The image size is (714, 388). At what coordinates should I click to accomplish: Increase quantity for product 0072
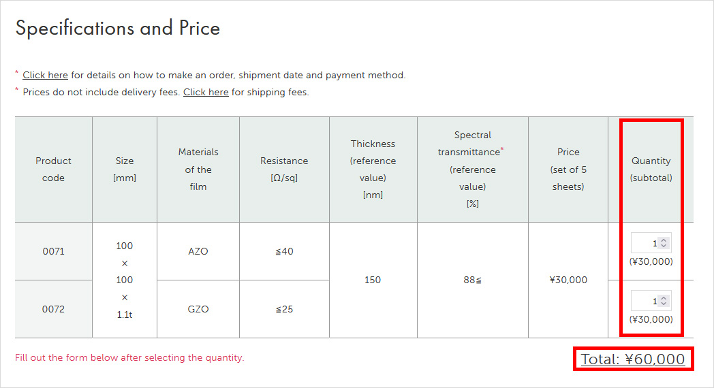pyautogui.click(x=664, y=297)
